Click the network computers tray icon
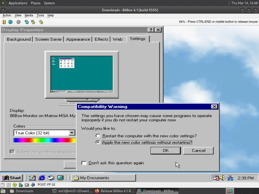Screen dimensions: 259x194 point(230,178)
